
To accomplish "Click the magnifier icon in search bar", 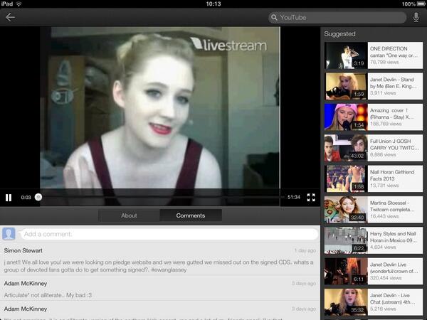I will [274, 17].
